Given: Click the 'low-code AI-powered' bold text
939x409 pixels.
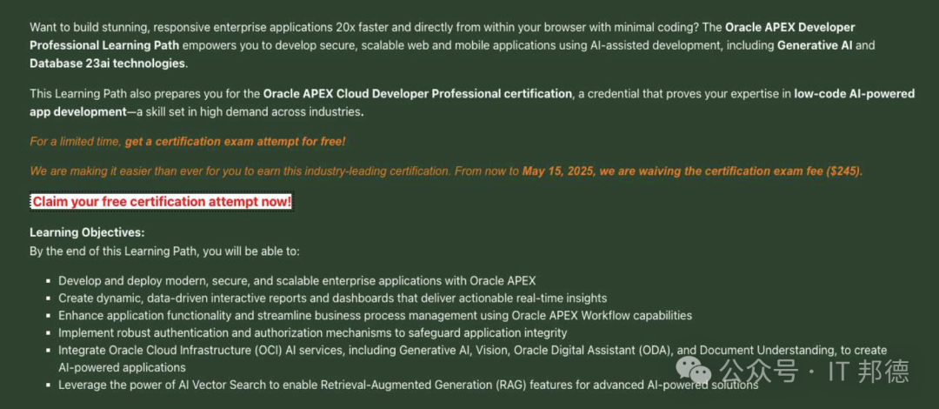Looking at the screenshot, I should (855, 94).
